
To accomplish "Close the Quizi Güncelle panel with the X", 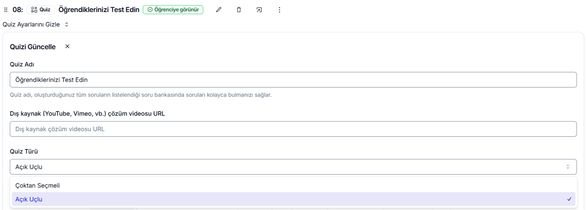I will pos(67,46).
